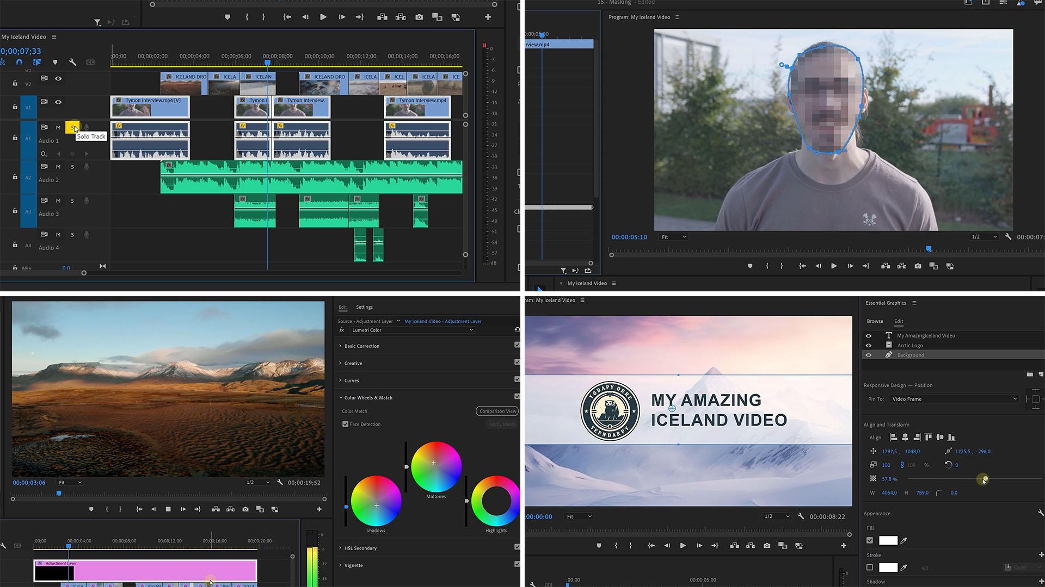Viewport: 1045px width, 587px height.
Task: Toggle visibility eye icon for Background layer
Action: point(869,355)
